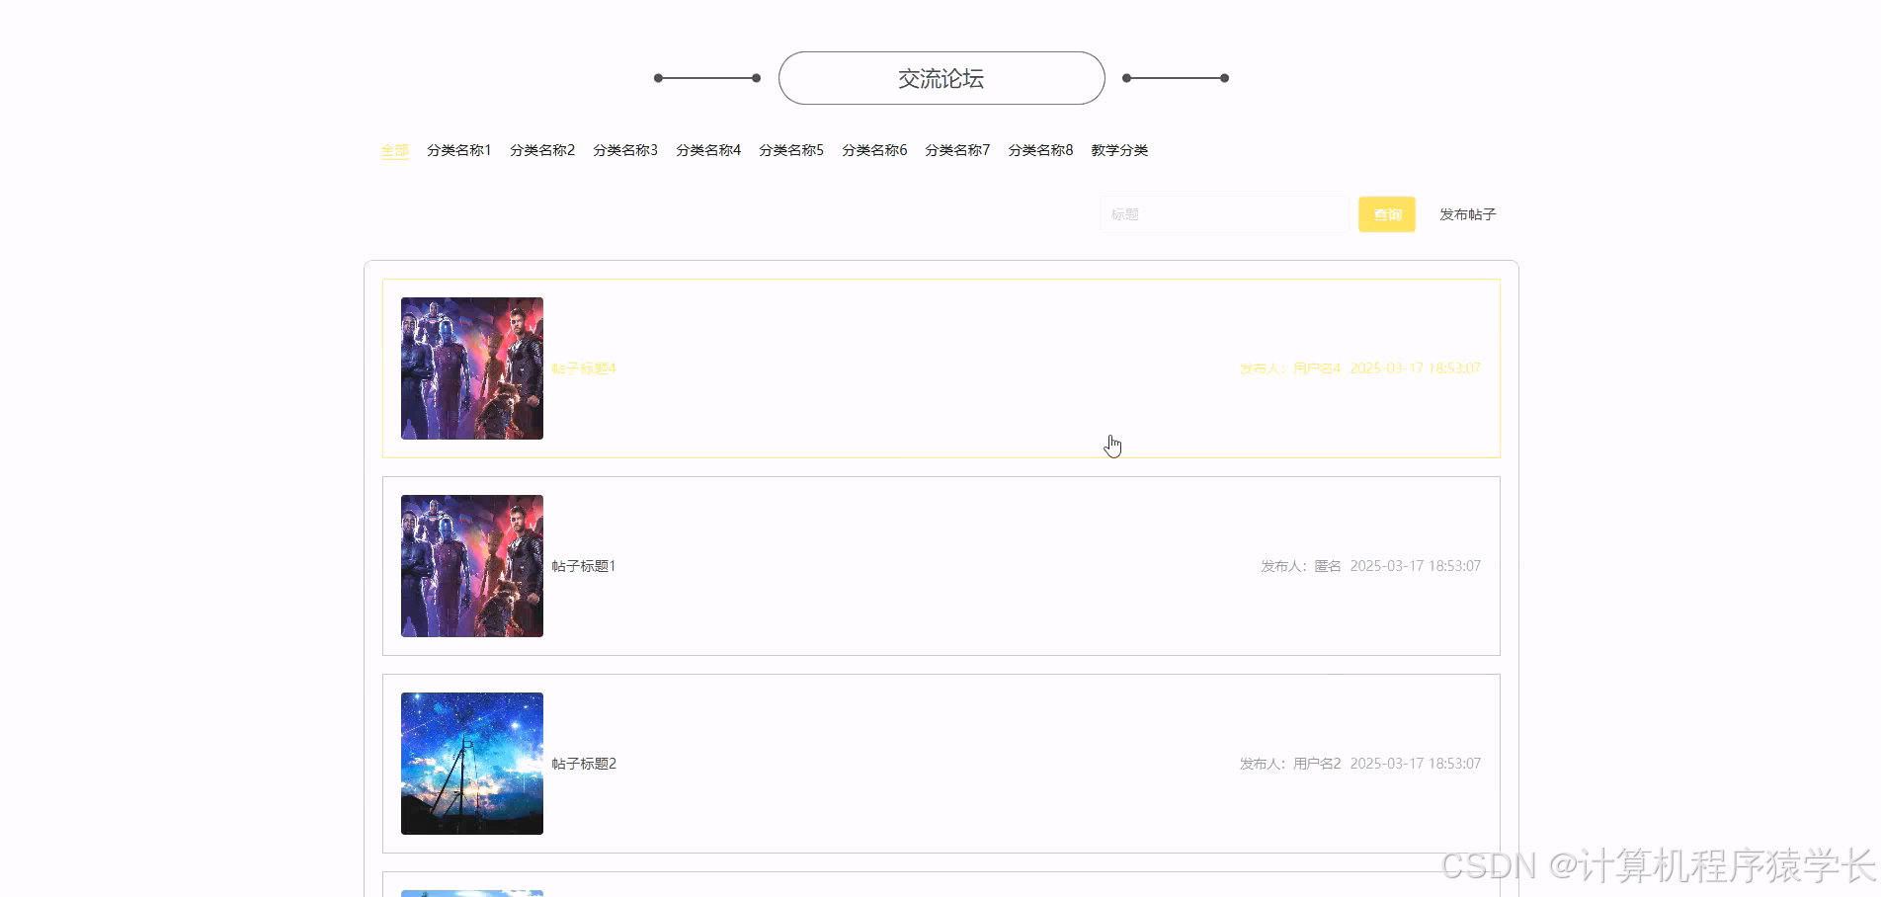Go to 分类名称7 category
The width and height of the screenshot is (1881, 897).
point(956,150)
